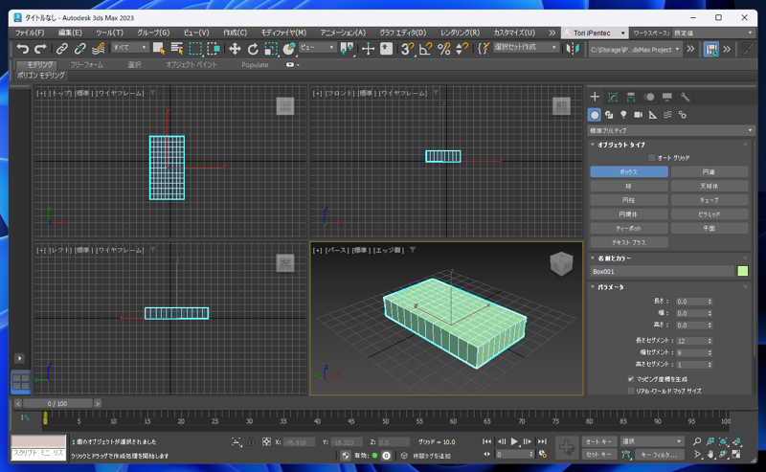Collapse the パラメータ rollout
This screenshot has width=766, height=472.
pyautogui.click(x=608, y=287)
